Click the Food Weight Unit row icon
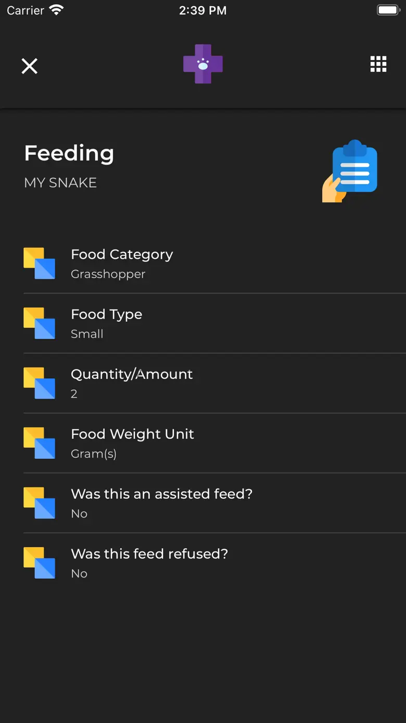Image resolution: width=406 pixels, height=723 pixels. pyautogui.click(x=40, y=443)
